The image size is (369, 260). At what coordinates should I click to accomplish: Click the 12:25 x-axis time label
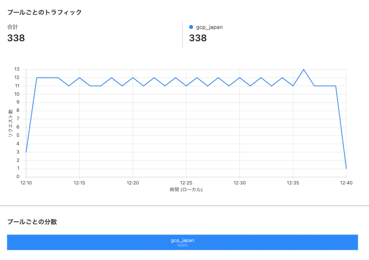click(186, 182)
